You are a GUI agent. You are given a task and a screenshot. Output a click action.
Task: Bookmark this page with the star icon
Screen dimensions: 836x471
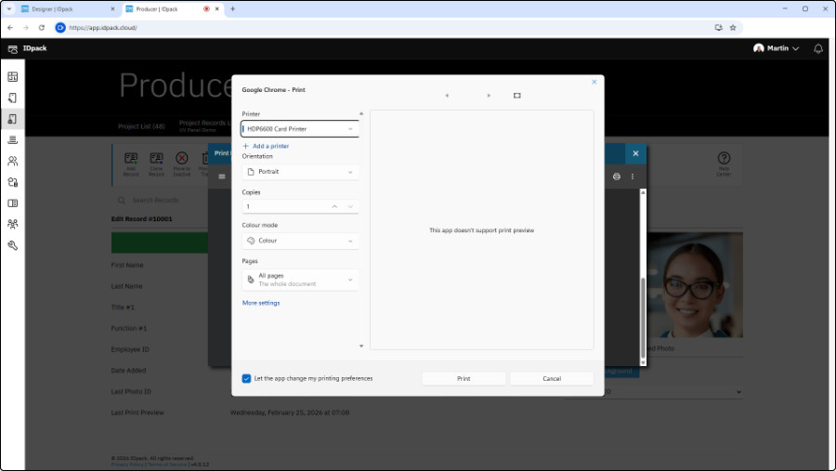point(733,28)
